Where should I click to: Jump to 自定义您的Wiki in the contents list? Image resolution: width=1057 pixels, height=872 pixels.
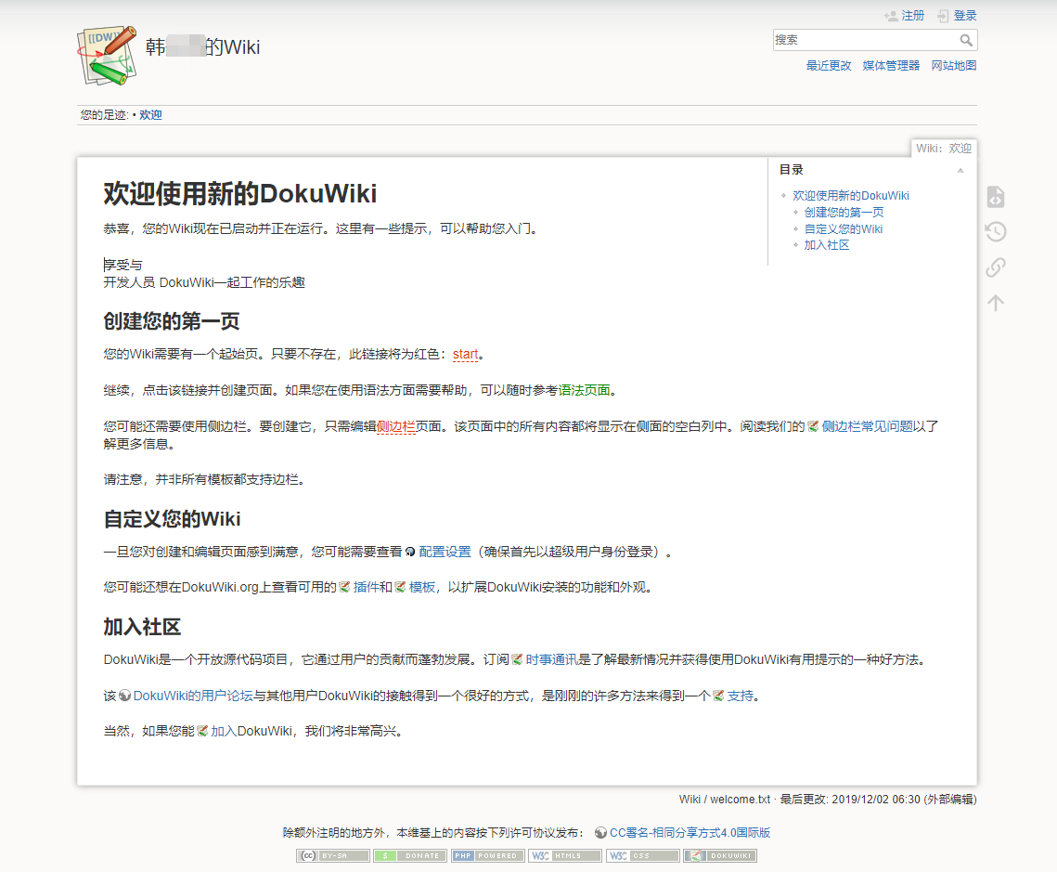844,229
